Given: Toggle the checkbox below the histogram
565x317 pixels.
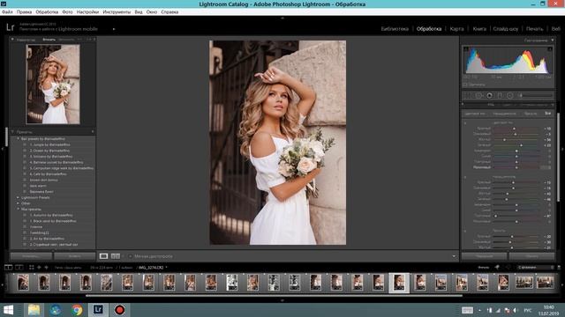Looking at the screenshot, I should 465,85.
